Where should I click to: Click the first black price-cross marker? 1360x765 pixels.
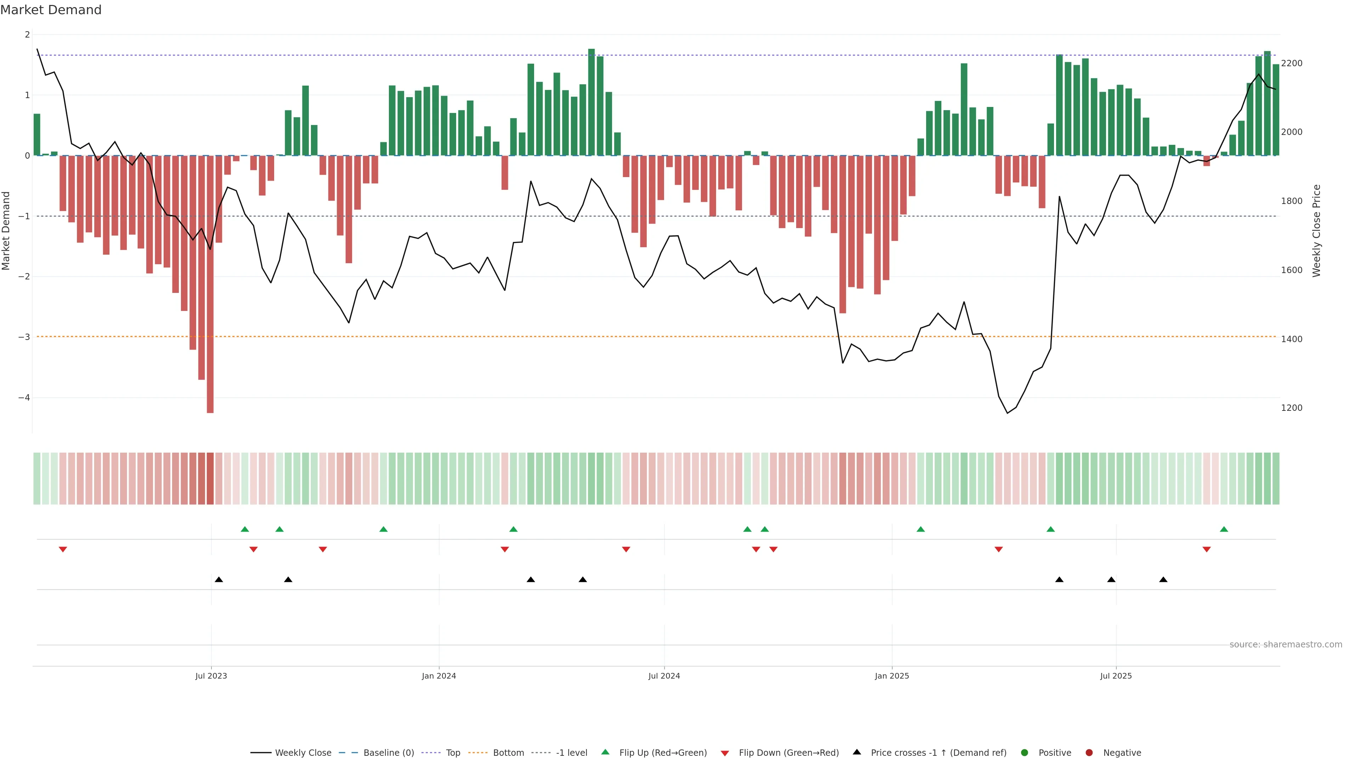(219, 580)
